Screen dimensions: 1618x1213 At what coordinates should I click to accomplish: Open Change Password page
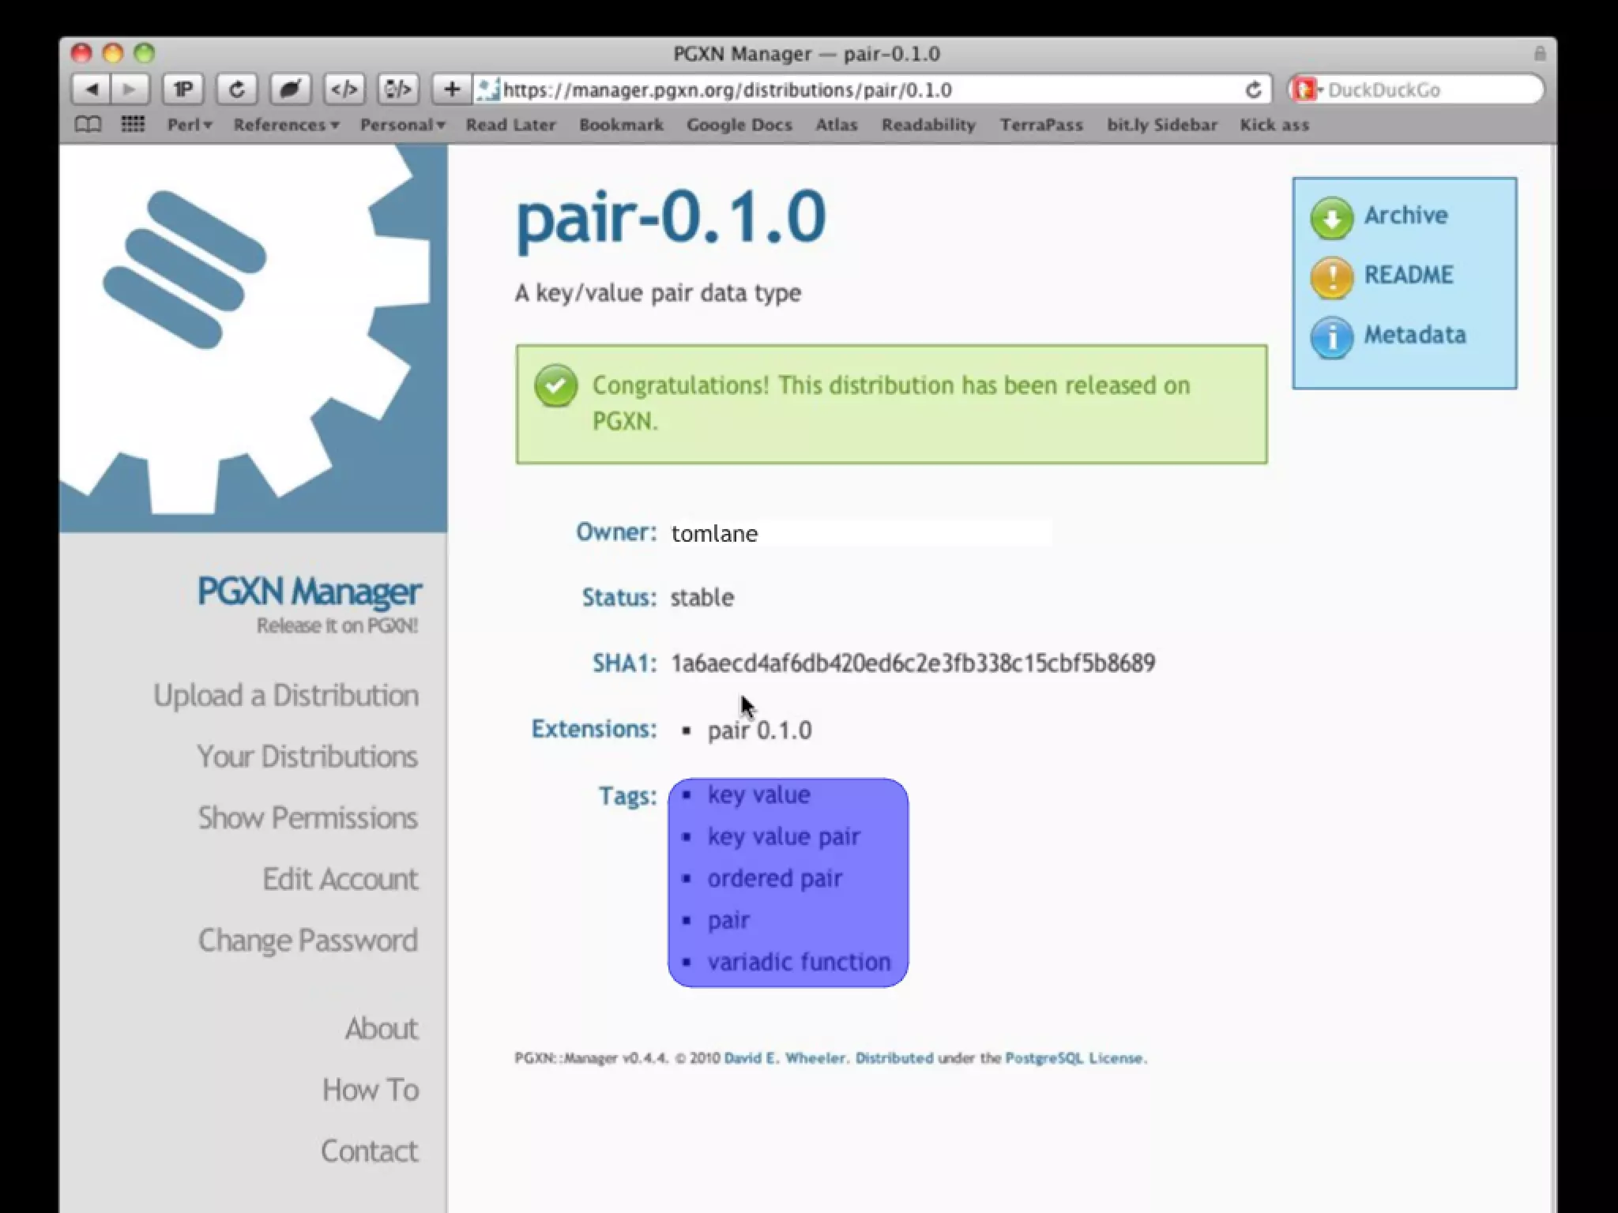tap(307, 941)
